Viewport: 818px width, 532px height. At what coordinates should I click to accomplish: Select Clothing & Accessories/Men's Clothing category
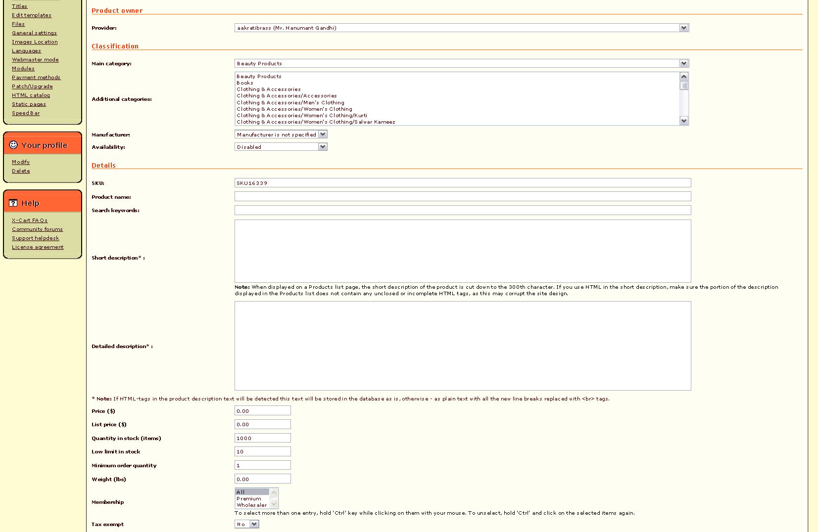(290, 103)
